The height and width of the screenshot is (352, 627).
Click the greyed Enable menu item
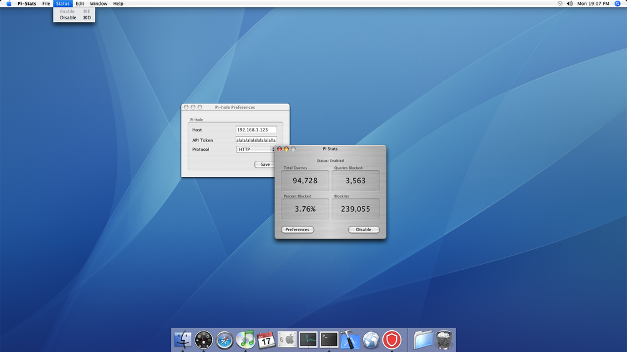click(74, 12)
